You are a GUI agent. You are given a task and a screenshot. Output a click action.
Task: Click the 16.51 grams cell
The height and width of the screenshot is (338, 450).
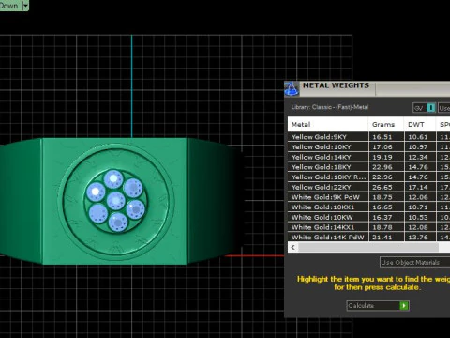[386, 137]
